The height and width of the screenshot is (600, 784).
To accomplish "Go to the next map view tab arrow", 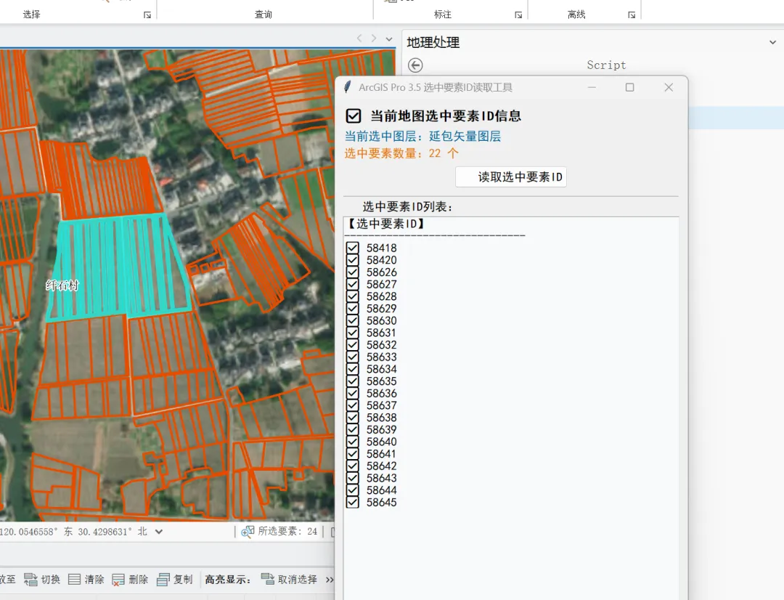I will click(374, 38).
